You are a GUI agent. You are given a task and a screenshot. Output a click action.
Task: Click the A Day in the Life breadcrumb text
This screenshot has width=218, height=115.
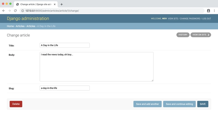point(46,26)
